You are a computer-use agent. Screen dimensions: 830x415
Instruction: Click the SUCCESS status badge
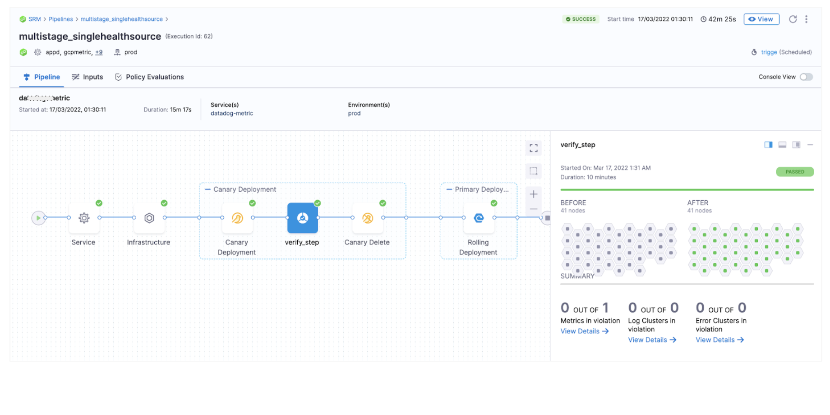581,19
